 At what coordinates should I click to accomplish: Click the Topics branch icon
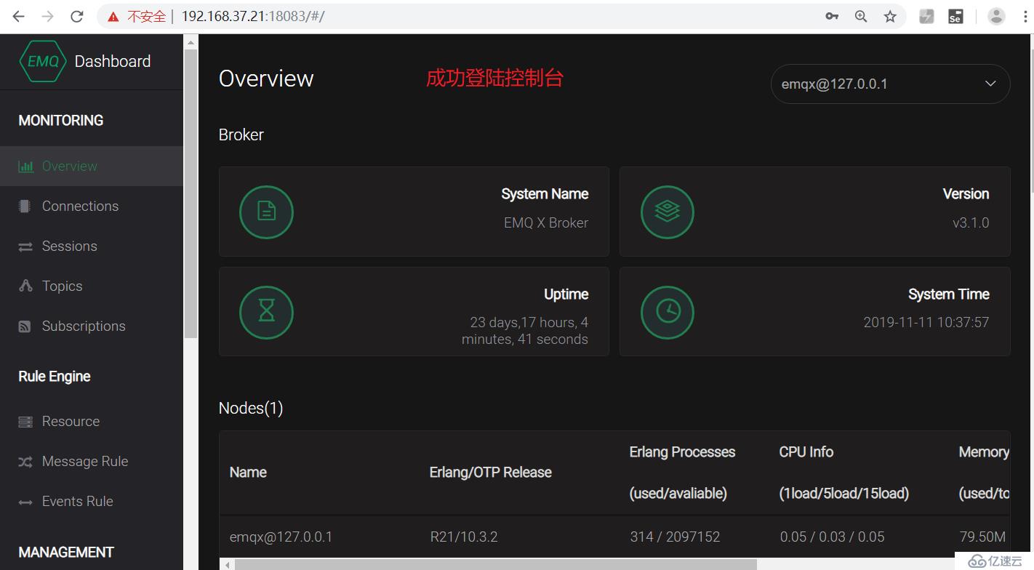25,286
